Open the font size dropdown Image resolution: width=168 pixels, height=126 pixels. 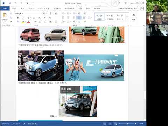click(x=47, y=13)
